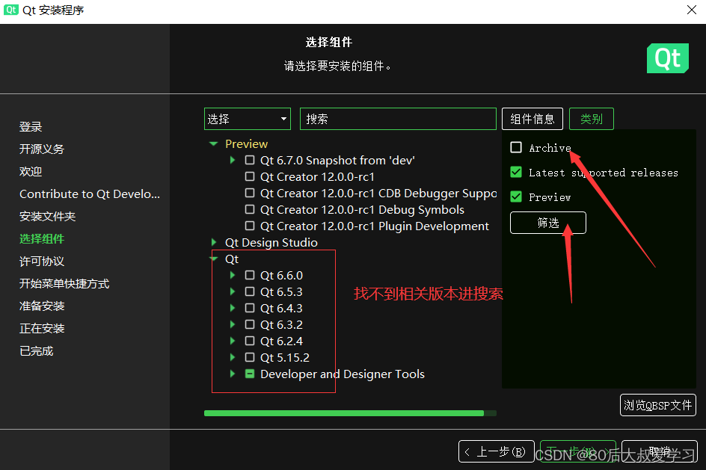Check Qt Creator 12.0.0-rc1 CDB Debugger Support

click(250, 193)
